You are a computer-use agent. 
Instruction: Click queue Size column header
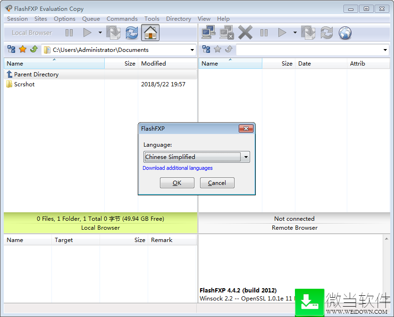tap(124, 240)
